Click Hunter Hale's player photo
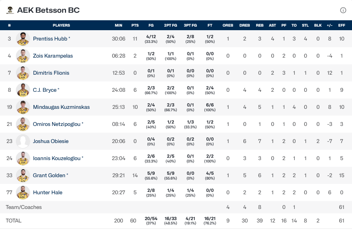Image resolution: width=352 pixels, height=230 pixels. click(x=23, y=193)
